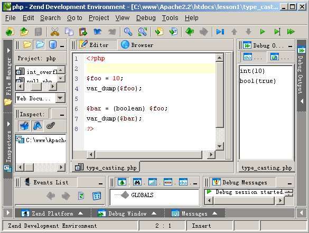Click the file list scroll up arrow

[61, 70]
